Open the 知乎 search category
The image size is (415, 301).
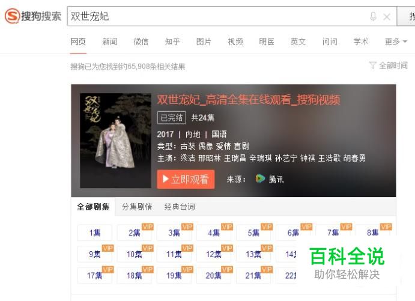(x=172, y=41)
